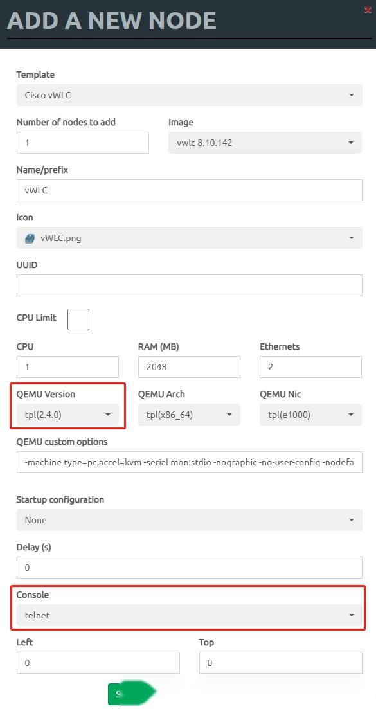The height and width of the screenshot is (709, 376).
Task: Edit the Number of nodes to add
Action: (x=82, y=142)
